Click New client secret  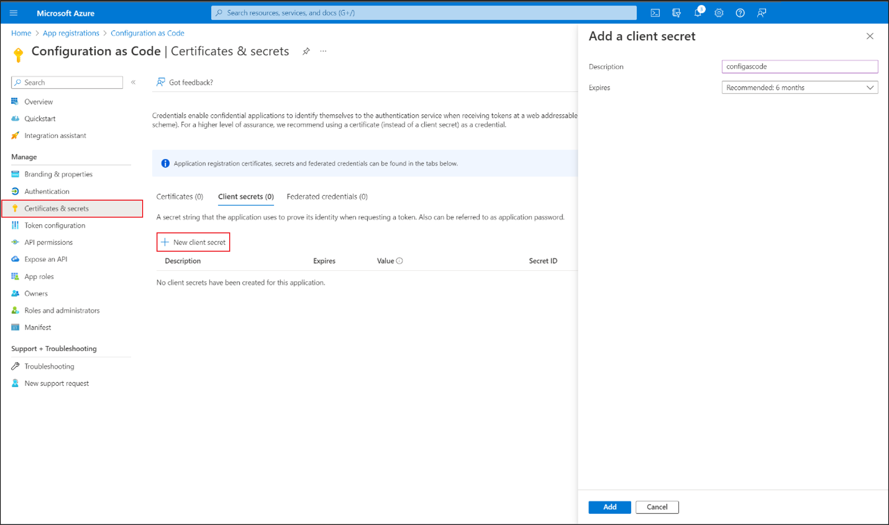tap(193, 242)
